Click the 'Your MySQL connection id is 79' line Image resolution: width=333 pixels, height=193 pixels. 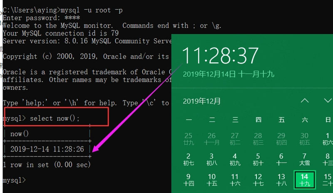pyautogui.click(x=61, y=33)
